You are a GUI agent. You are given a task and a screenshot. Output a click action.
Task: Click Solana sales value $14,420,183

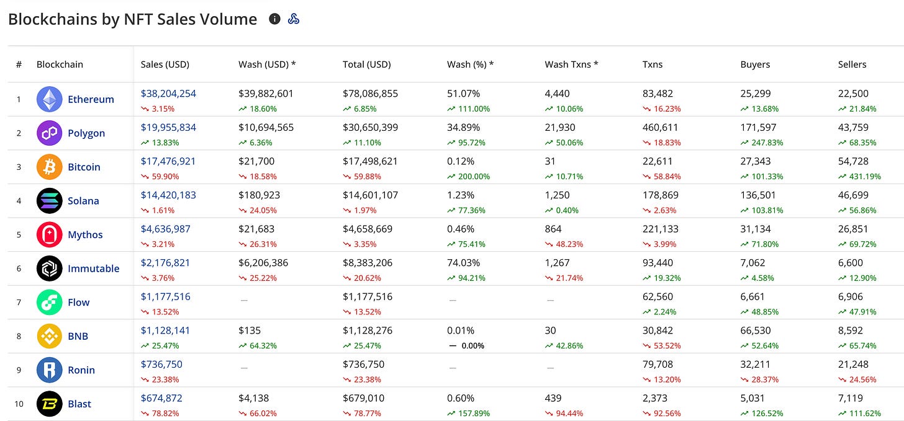[x=168, y=195]
